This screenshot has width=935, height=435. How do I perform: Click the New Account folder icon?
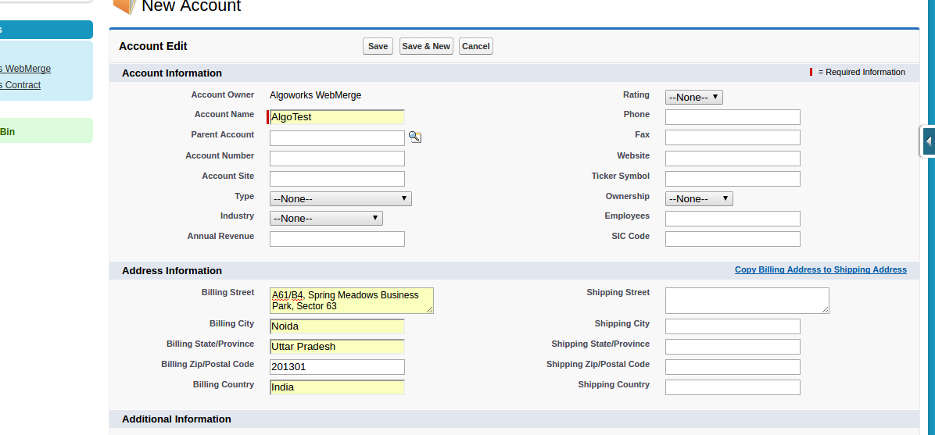pyautogui.click(x=124, y=5)
